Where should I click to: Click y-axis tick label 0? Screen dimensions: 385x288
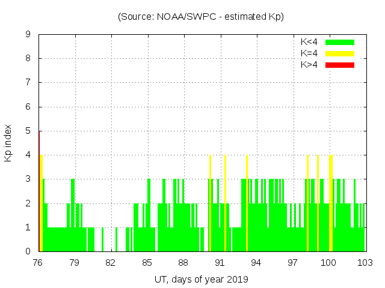28,252
